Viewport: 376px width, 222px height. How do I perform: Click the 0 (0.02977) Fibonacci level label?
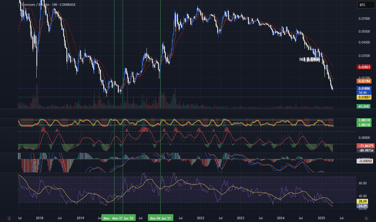tap(311, 61)
